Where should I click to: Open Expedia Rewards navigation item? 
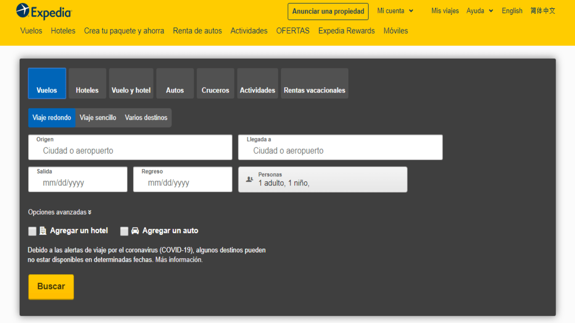click(x=346, y=31)
